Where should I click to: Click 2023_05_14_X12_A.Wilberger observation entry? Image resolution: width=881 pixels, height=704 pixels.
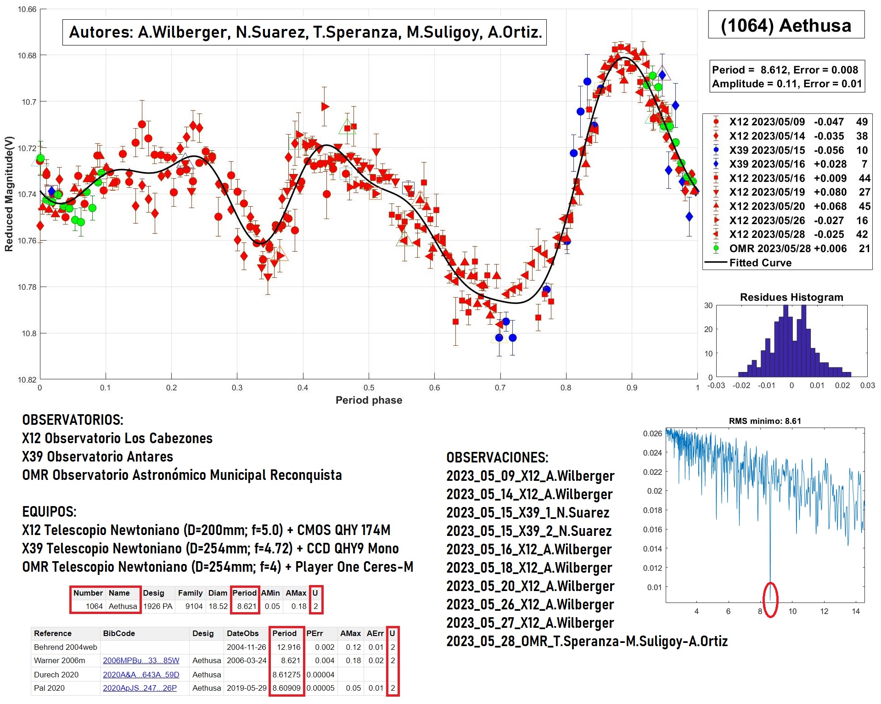click(529, 494)
